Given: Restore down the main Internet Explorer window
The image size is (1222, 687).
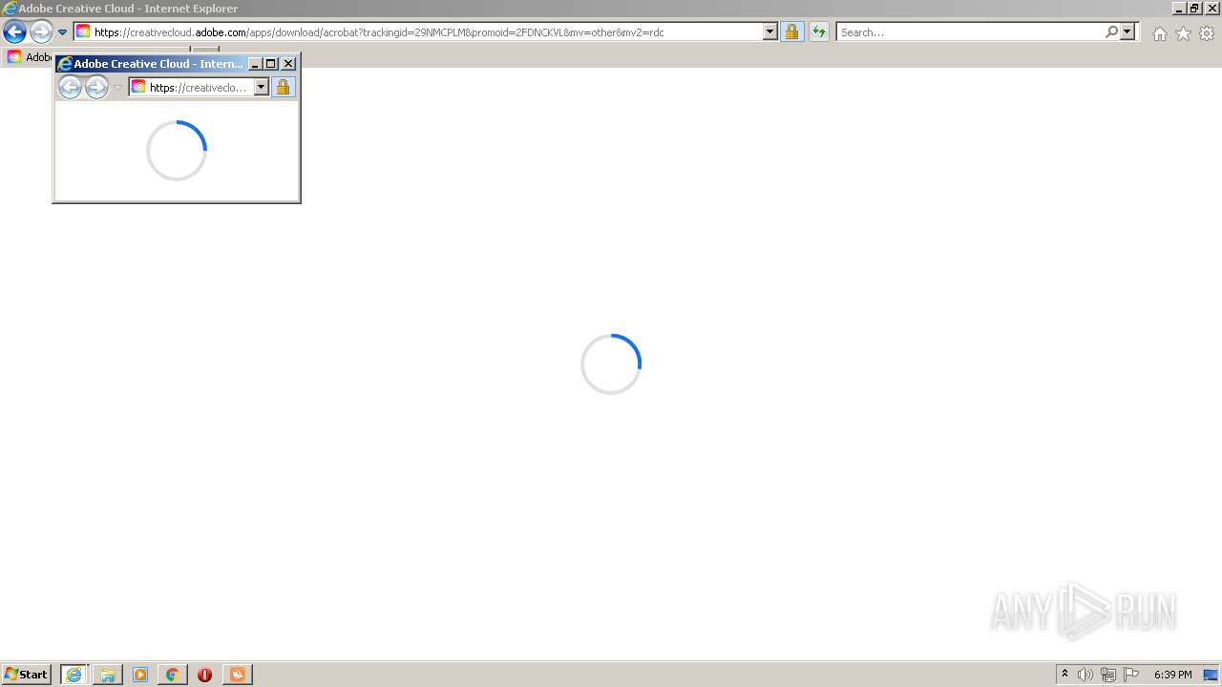Looking at the screenshot, I should [x=1194, y=8].
